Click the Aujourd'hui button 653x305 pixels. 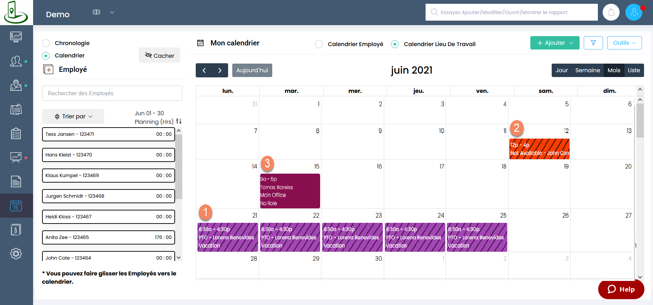252,70
